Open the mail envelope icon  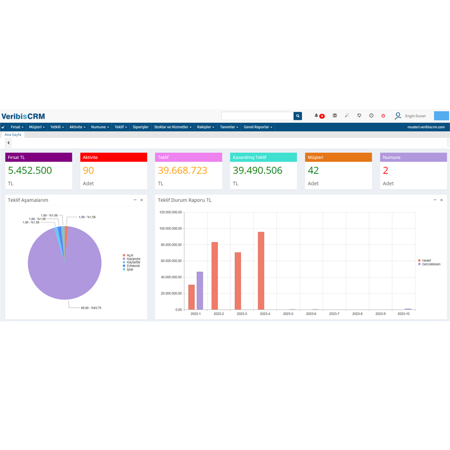pos(334,115)
